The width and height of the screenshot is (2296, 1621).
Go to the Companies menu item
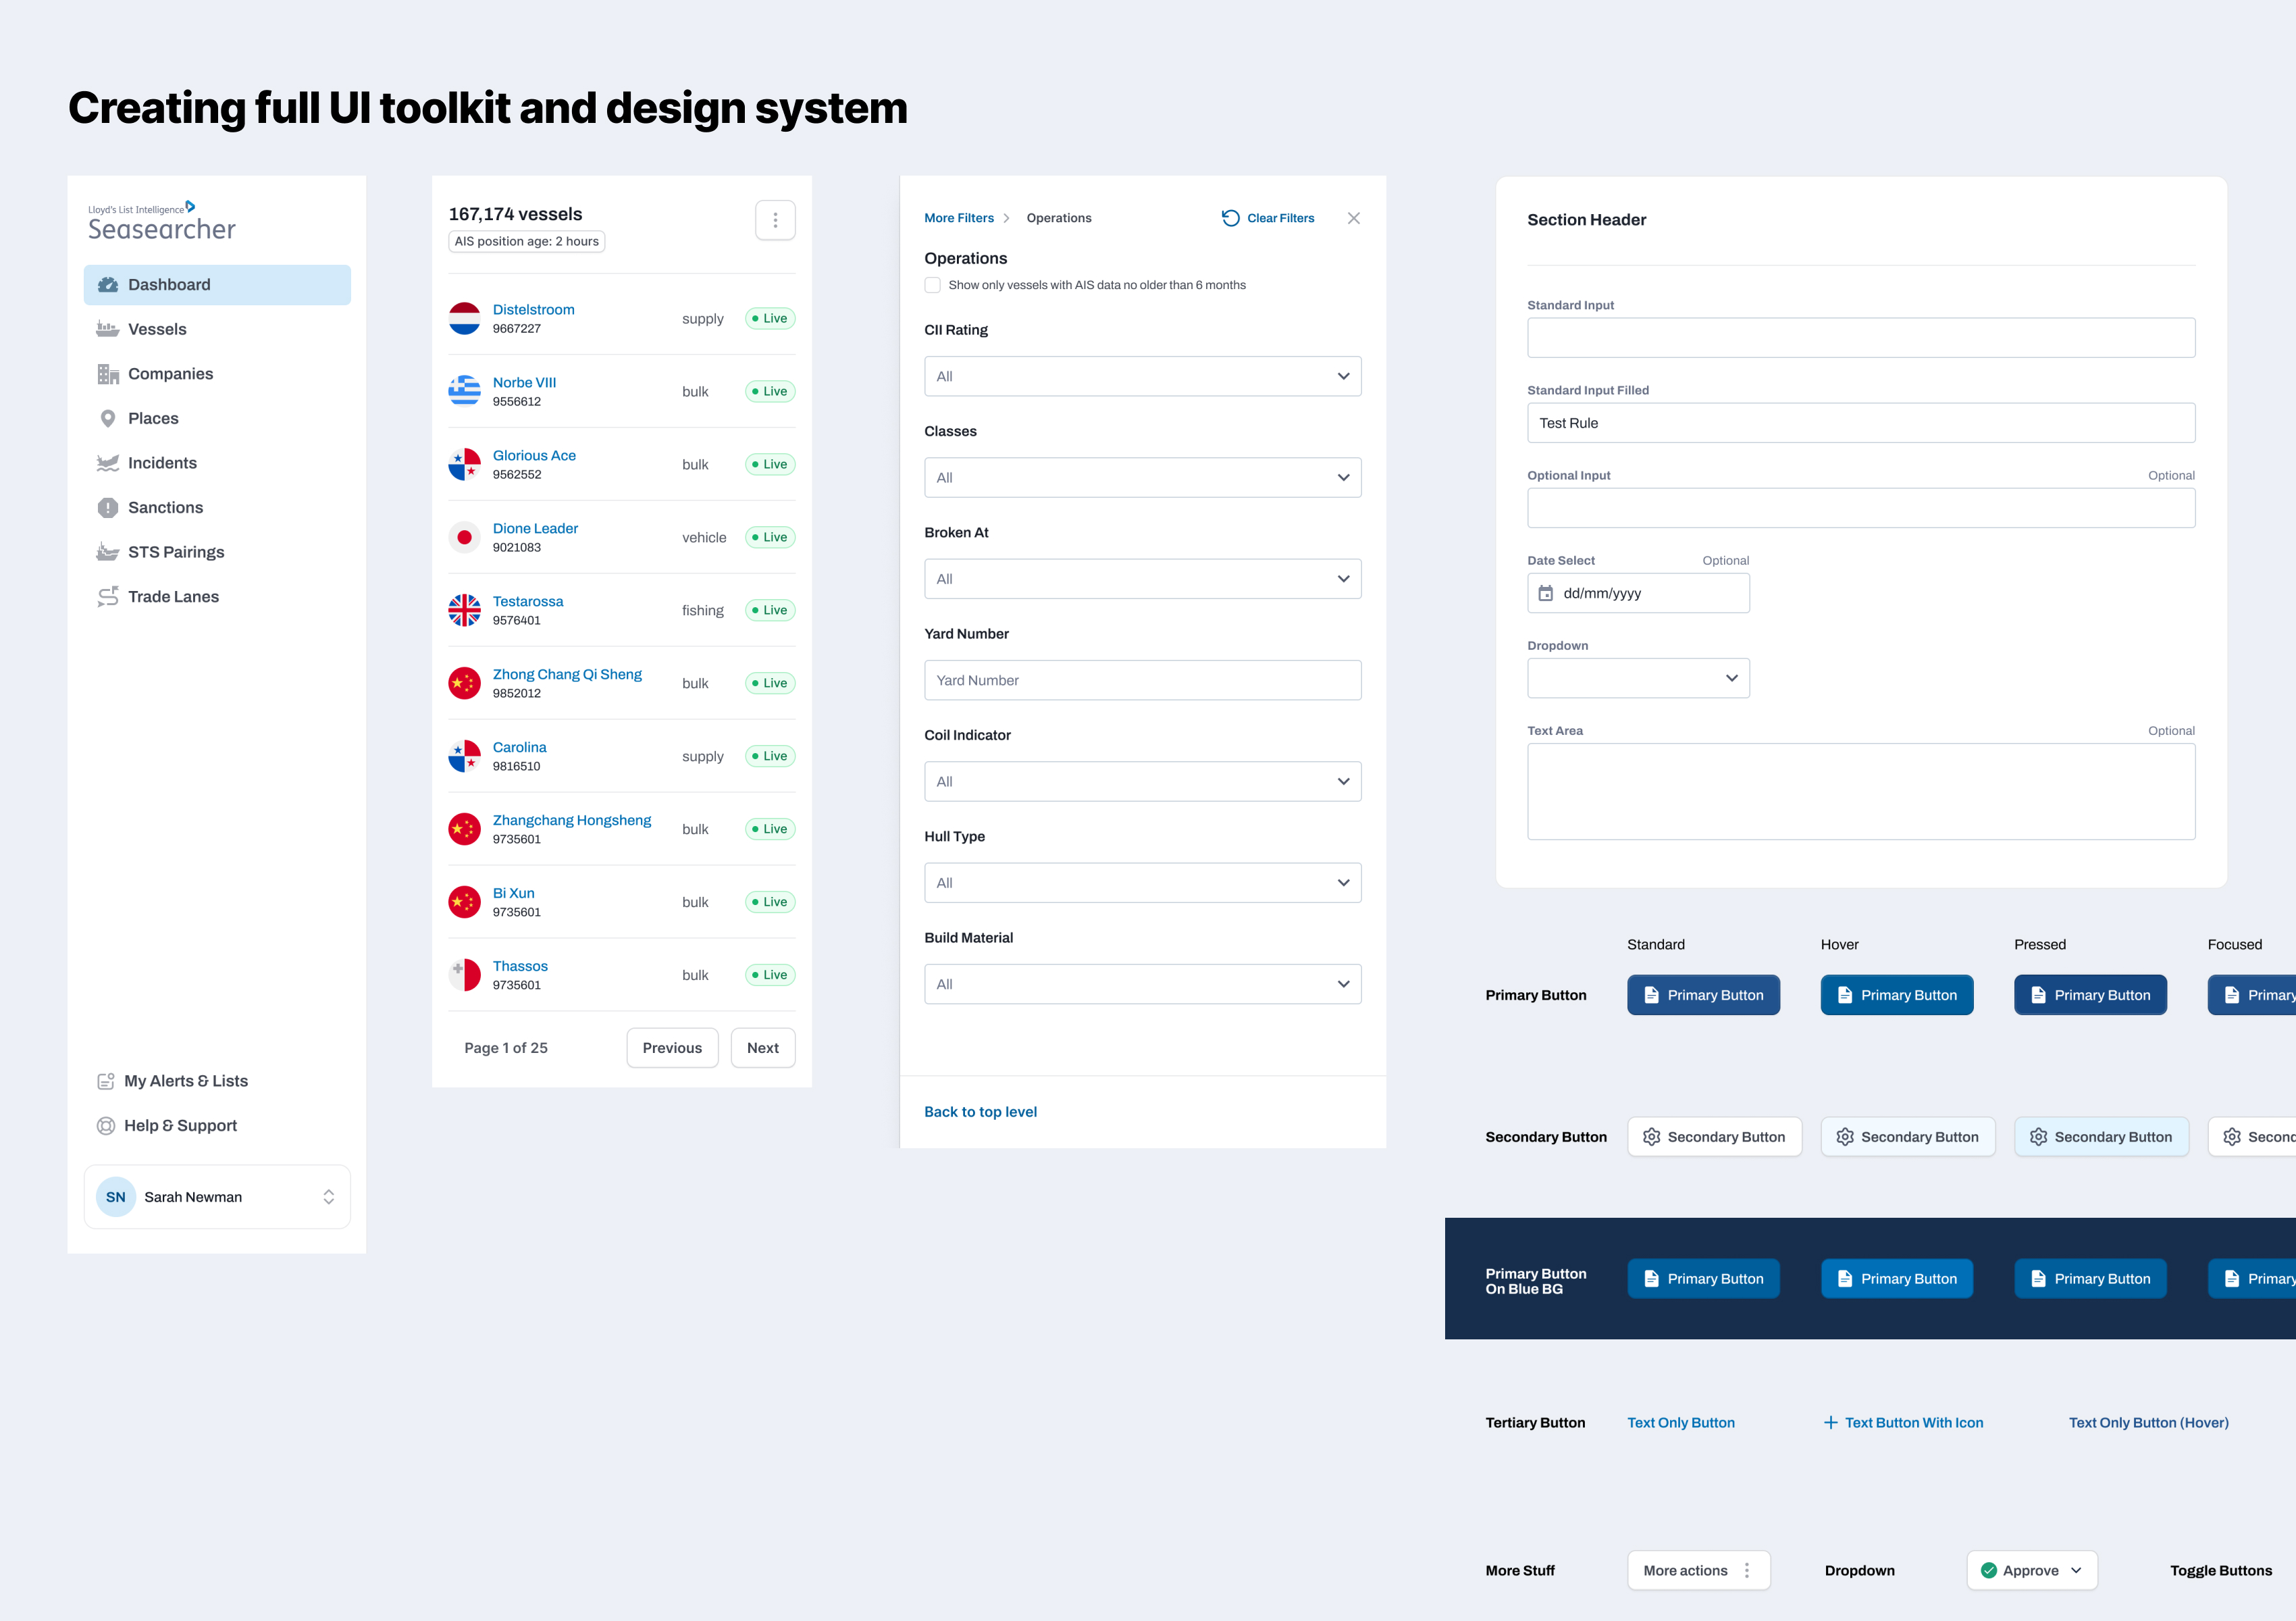[x=170, y=374]
